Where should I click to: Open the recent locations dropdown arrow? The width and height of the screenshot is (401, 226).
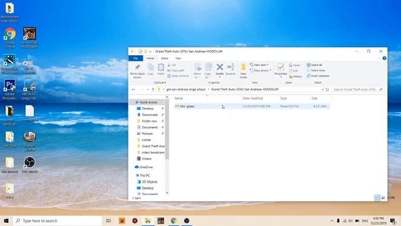point(148,90)
